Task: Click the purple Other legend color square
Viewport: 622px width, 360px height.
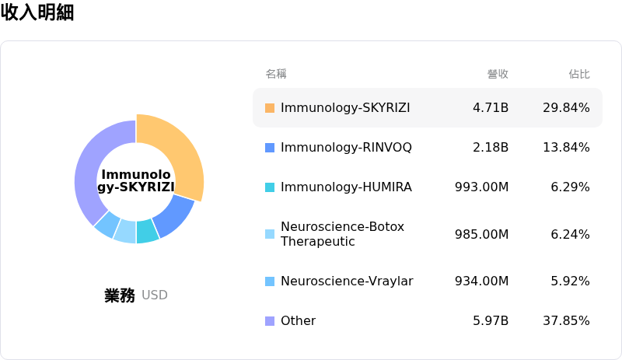Action: coord(270,321)
